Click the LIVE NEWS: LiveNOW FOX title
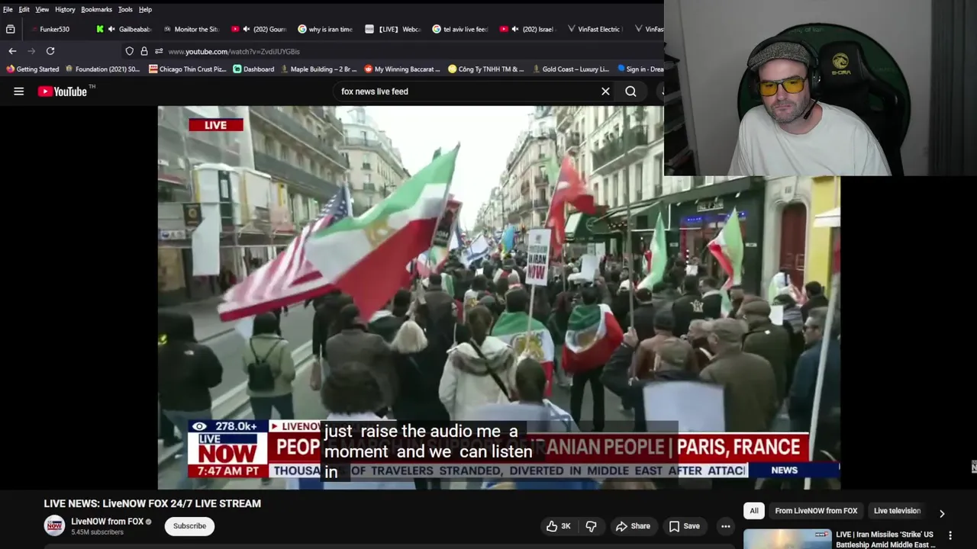Viewport: 977px width, 549px height. click(152, 503)
